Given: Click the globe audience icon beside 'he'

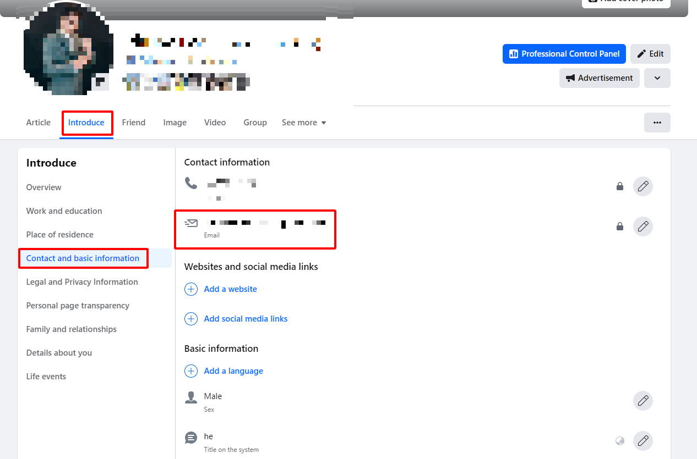Looking at the screenshot, I should click(x=620, y=440).
